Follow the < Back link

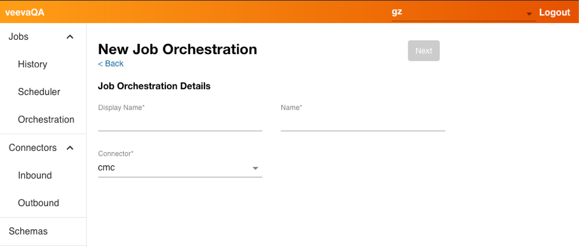[111, 64]
